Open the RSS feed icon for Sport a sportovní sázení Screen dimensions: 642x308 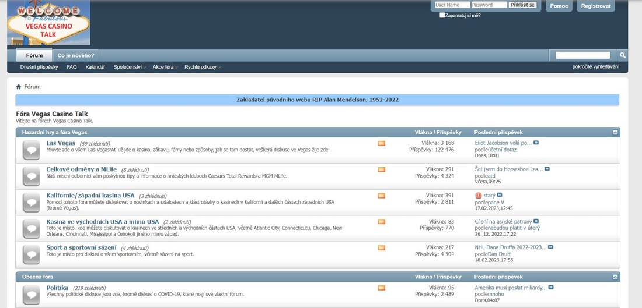tap(382, 248)
